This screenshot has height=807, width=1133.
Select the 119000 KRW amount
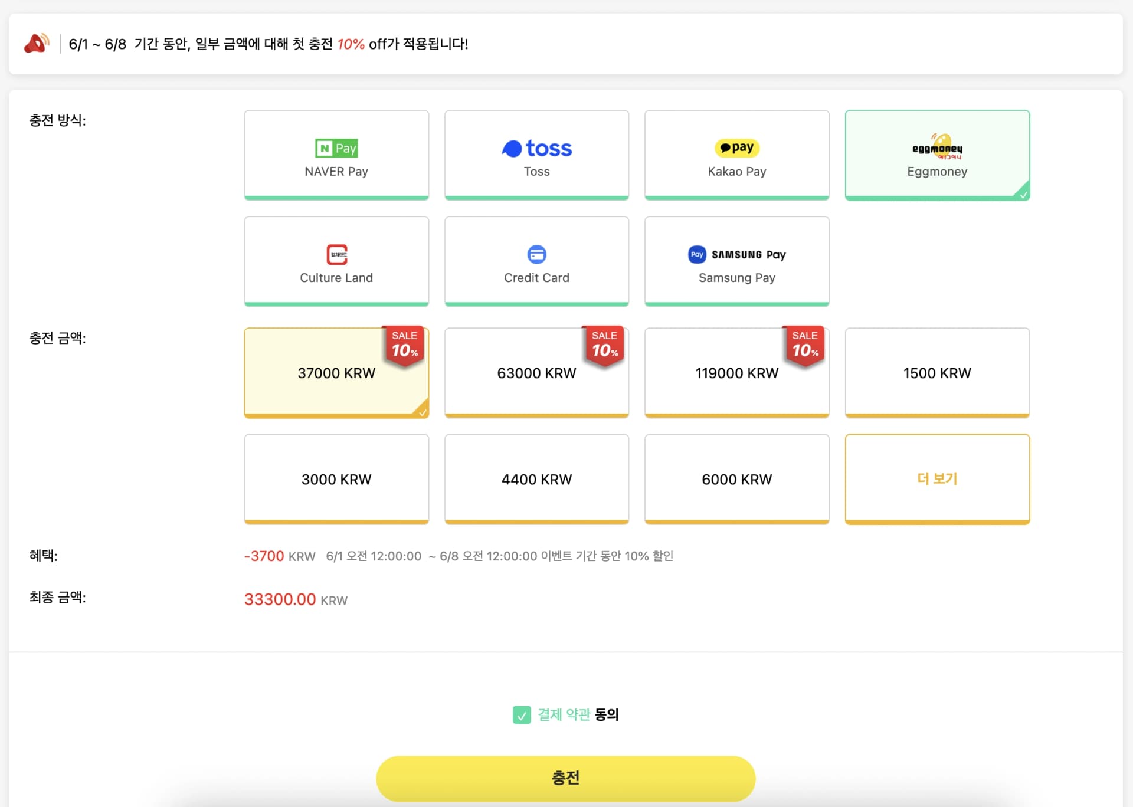[737, 373]
